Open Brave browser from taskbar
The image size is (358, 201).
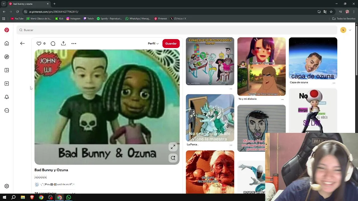(x=32, y=197)
